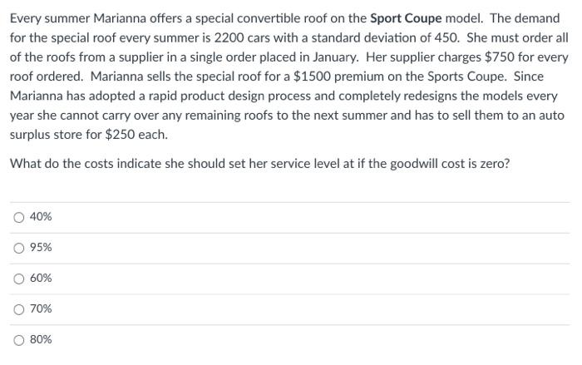Click the $250 surplus price text

[120, 135]
